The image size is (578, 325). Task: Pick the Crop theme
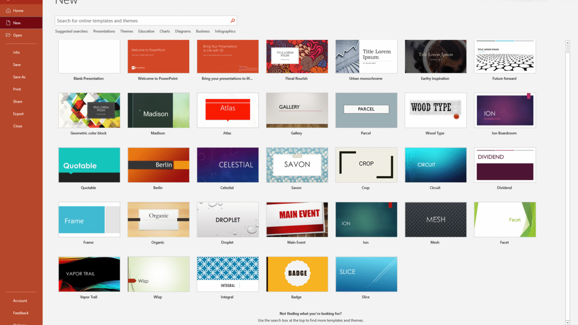pyautogui.click(x=366, y=165)
